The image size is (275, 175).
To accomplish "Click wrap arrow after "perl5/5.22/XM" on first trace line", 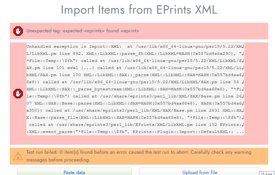I will [x=243, y=46].
